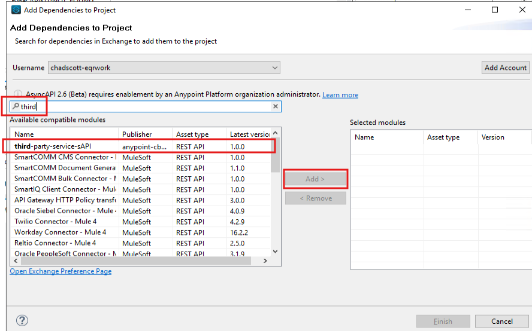
Task: Select Twilio Connector - Mule 4 row
Action: (60, 222)
